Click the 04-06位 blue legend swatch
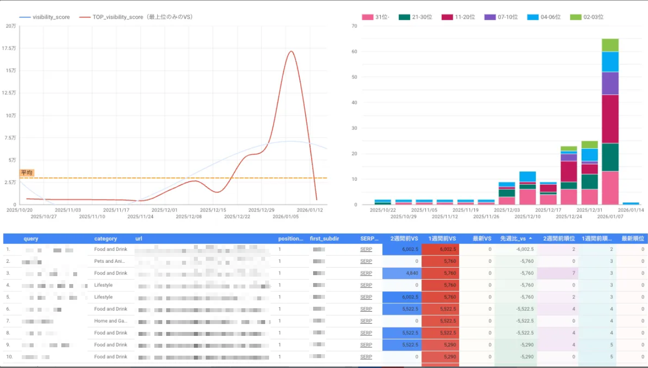648x368 pixels. tap(533, 17)
